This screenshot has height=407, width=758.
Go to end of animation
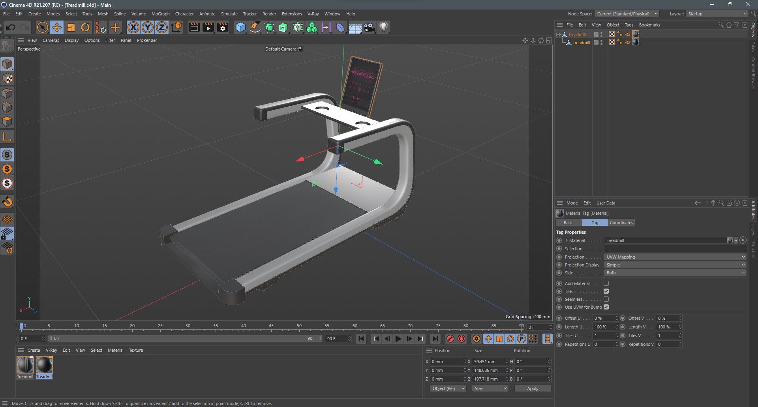coord(435,339)
